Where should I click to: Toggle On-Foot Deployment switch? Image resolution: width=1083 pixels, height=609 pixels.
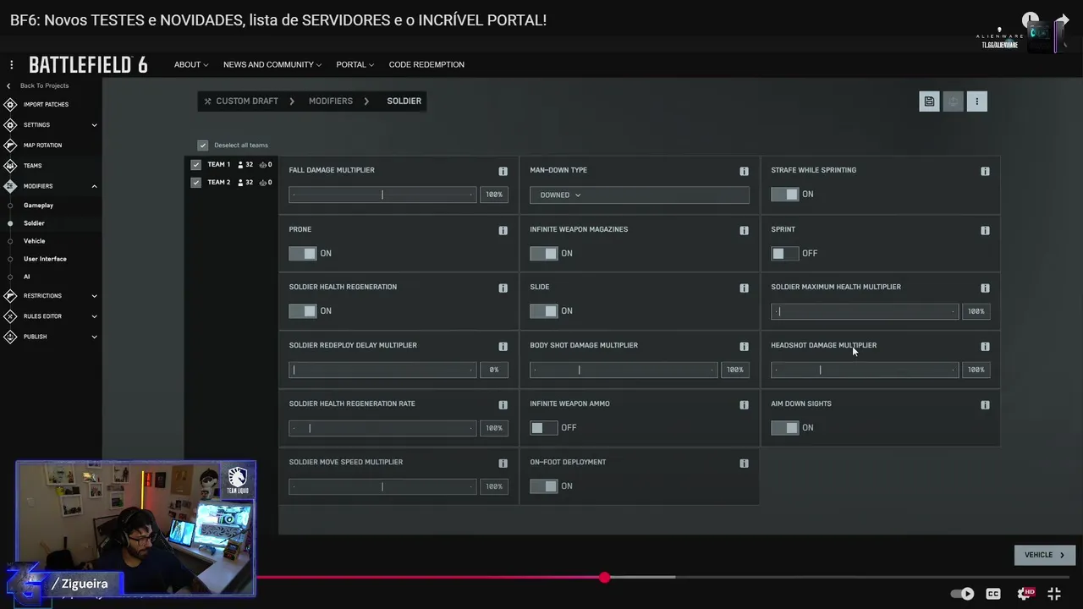pyautogui.click(x=543, y=486)
